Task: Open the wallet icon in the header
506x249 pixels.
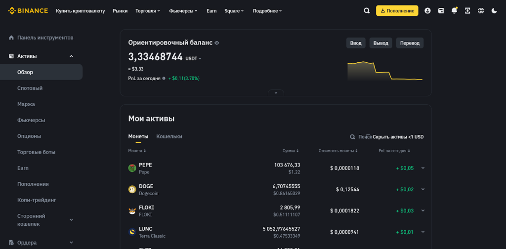Action: pyautogui.click(x=441, y=11)
